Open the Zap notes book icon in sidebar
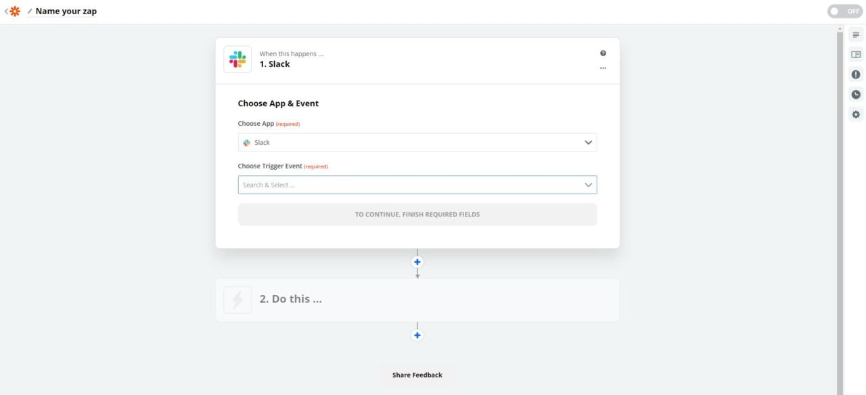This screenshot has height=395, width=866. [855, 54]
